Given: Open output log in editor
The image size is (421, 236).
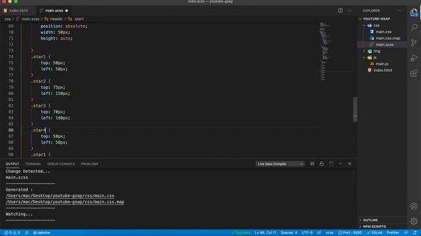Looking at the screenshot, I should point(331,164).
